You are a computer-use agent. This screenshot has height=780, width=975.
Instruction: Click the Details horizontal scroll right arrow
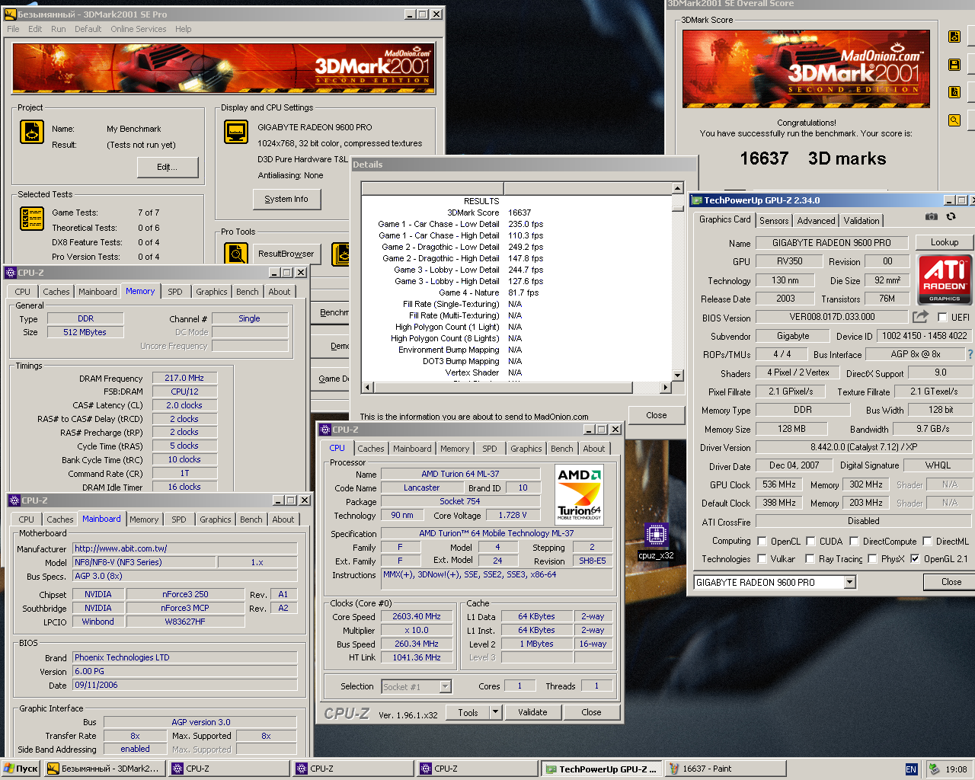[x=666, y=387]
